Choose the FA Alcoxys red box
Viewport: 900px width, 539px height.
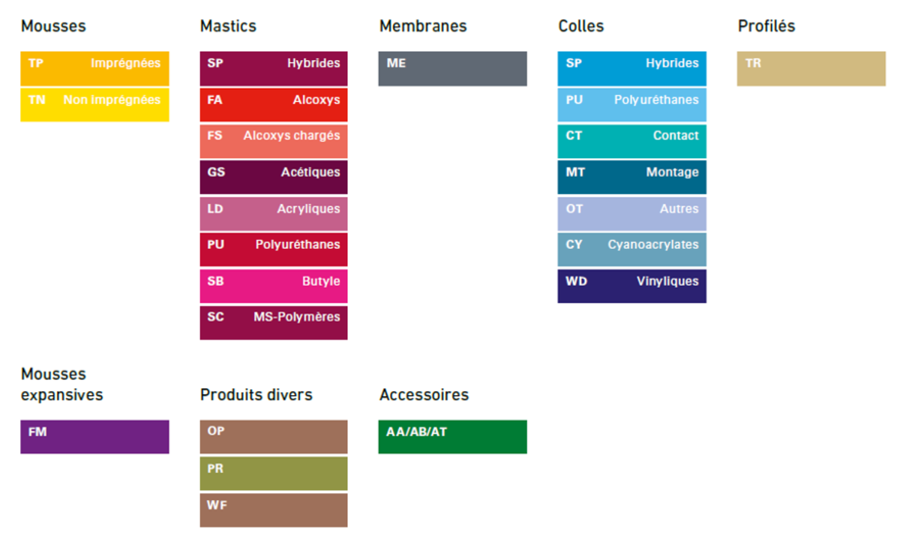[x=274, y=105]
